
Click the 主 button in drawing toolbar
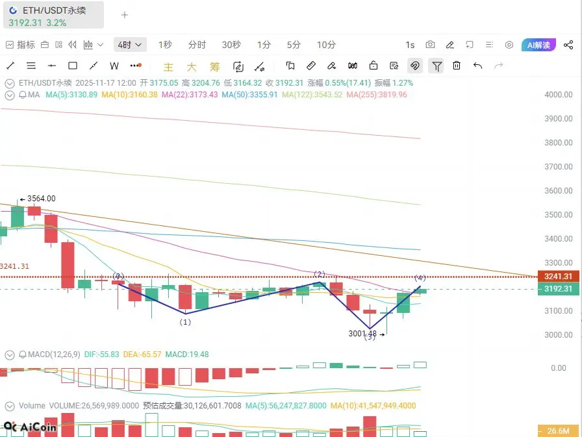(168, 67)
